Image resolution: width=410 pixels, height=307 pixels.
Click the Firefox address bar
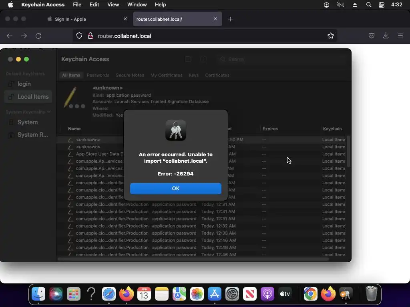click(205, 36)
